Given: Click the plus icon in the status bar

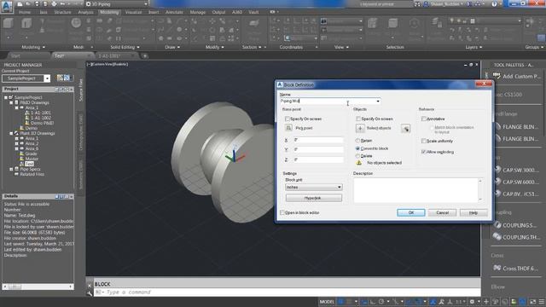Looking at the screenshot, I should [486, 302].
